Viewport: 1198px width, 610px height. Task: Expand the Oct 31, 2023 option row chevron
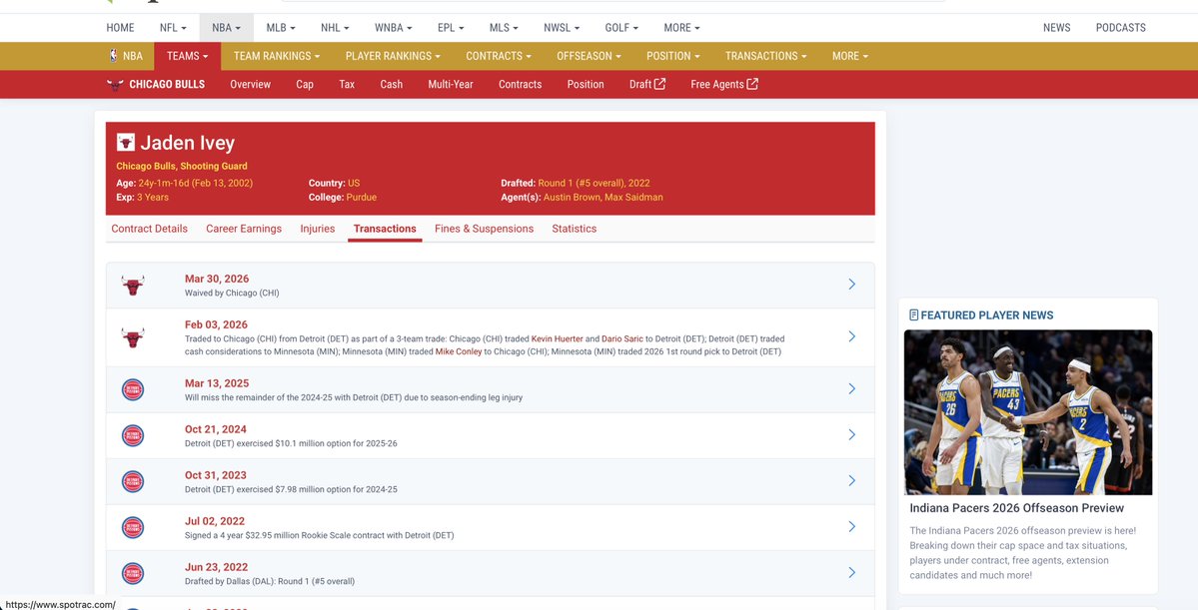tap(852, 480)
